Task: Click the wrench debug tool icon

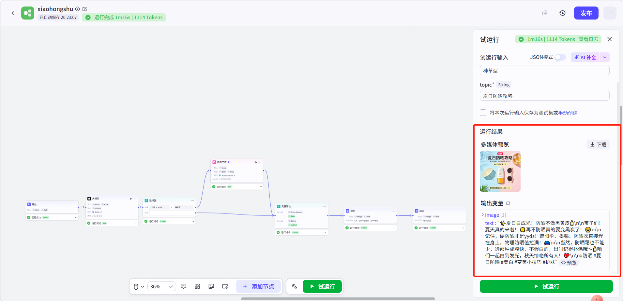Action: [294, 286]
